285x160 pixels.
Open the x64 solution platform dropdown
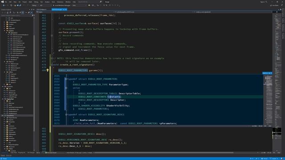coord(45,5)
